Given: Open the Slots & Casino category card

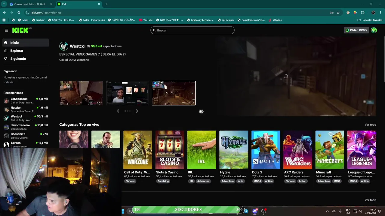Looking at the screenshot, I should click(170, 150).
